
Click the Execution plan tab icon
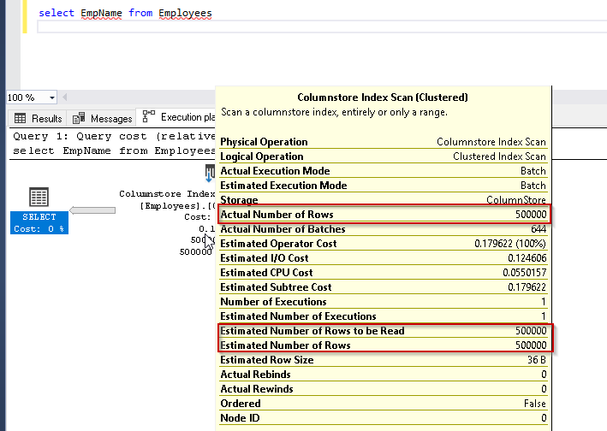149,117
